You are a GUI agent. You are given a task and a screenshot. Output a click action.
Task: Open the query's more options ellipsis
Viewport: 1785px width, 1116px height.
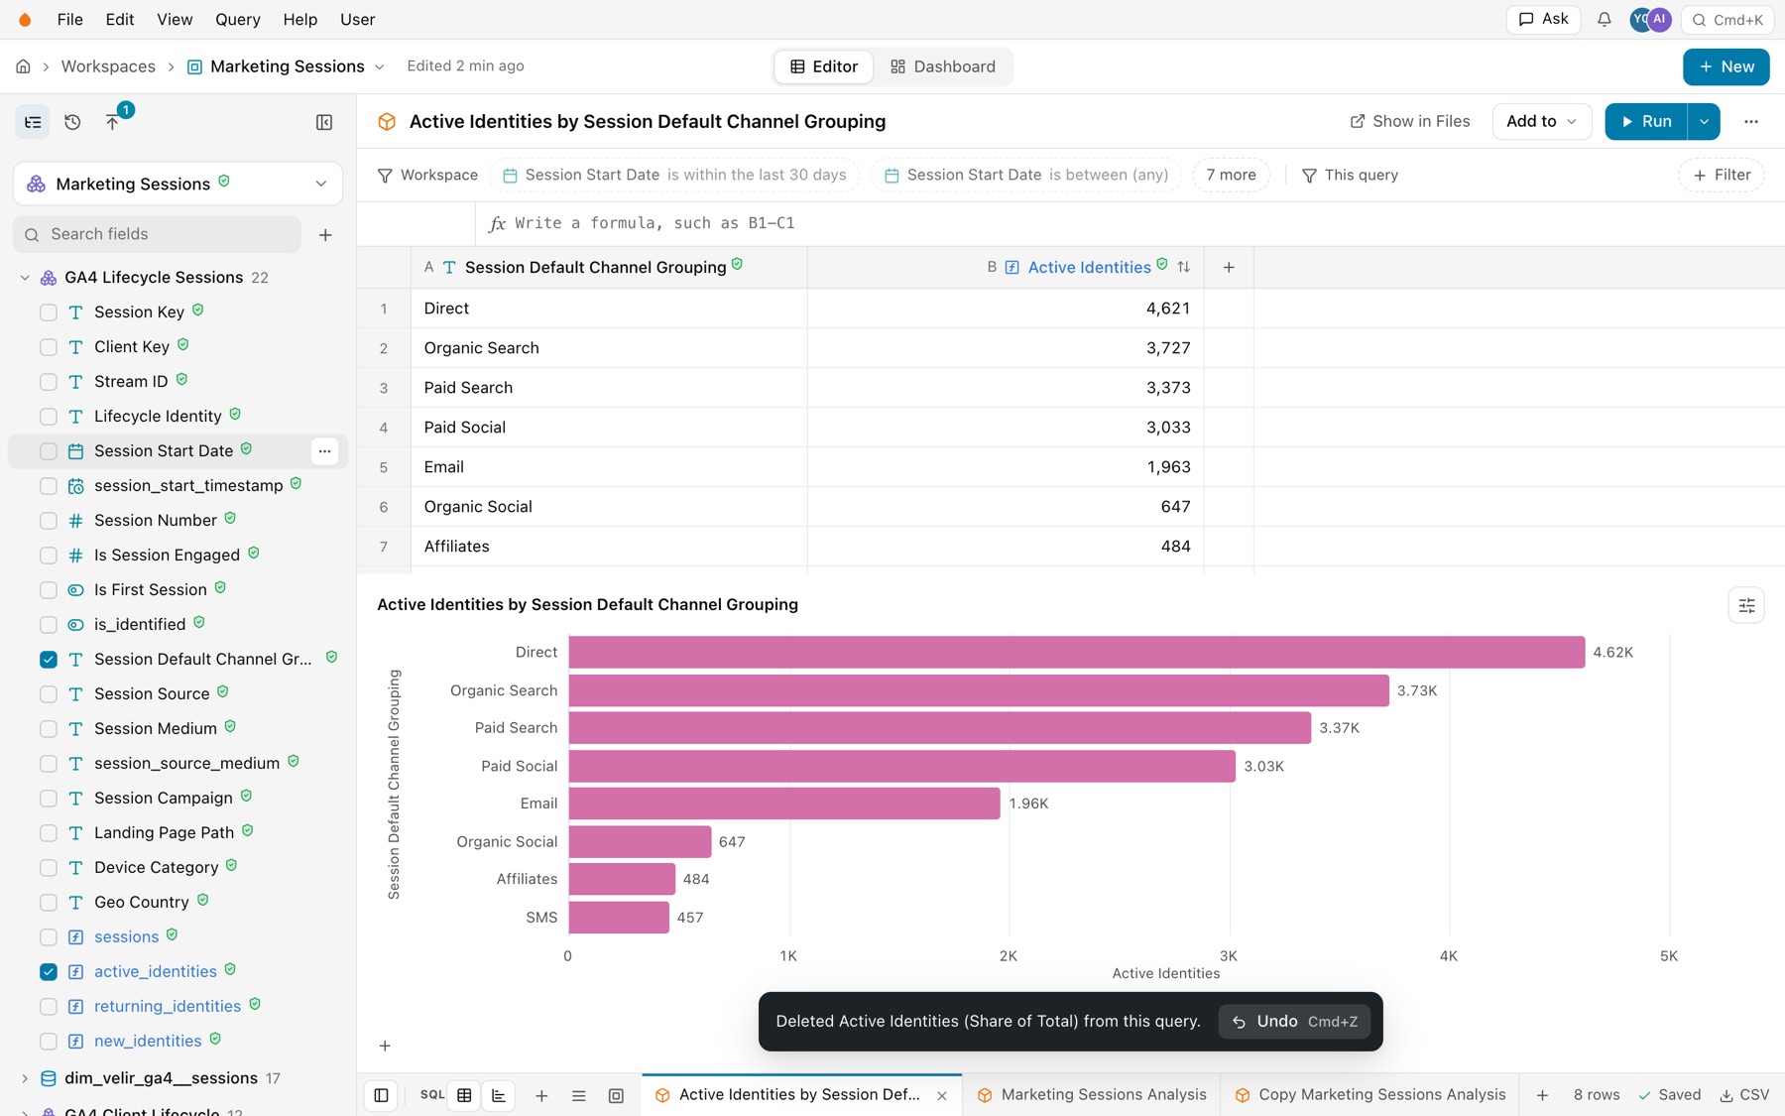coord(1751,121)
